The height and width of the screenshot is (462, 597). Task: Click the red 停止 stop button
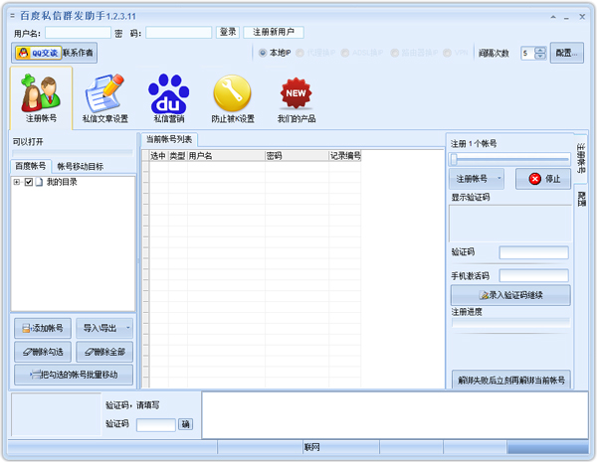543,179
